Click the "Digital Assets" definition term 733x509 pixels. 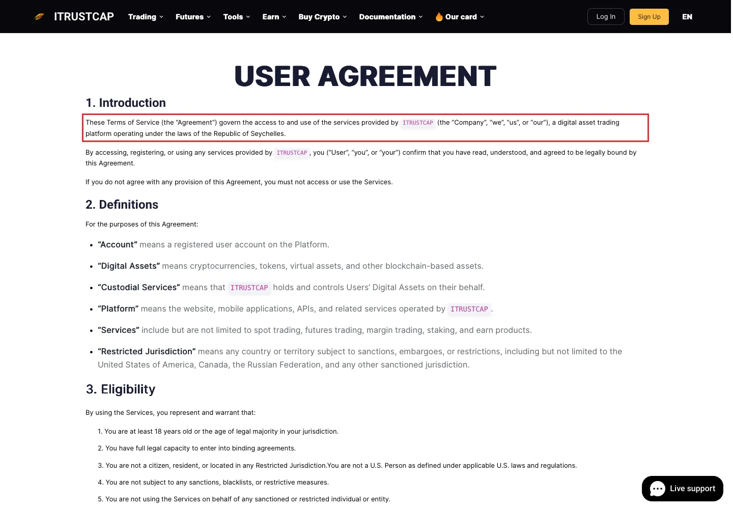point(129,266)
